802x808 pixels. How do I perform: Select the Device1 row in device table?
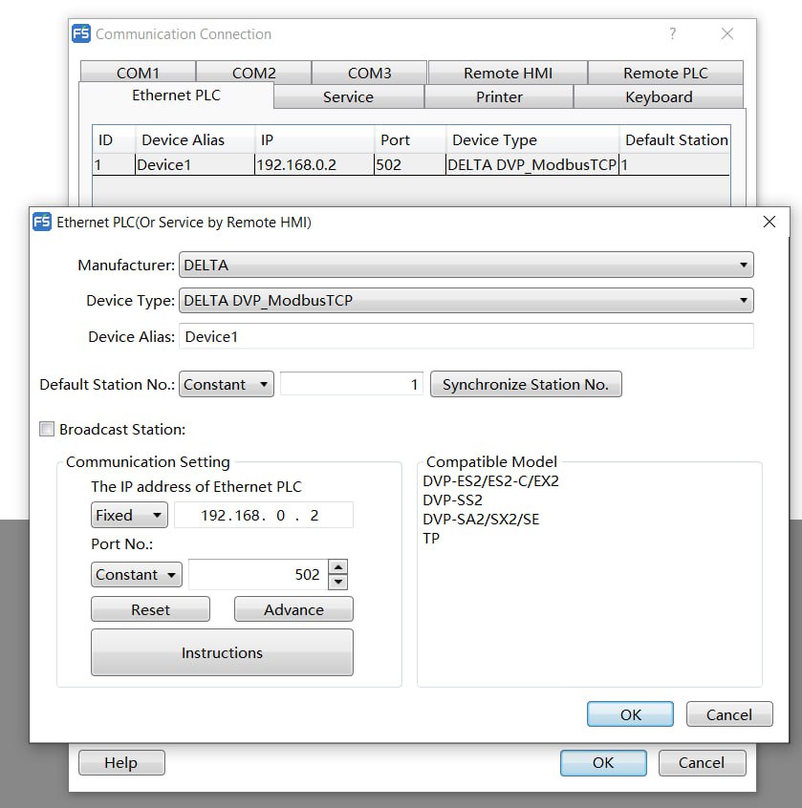(x=411, y=165)
